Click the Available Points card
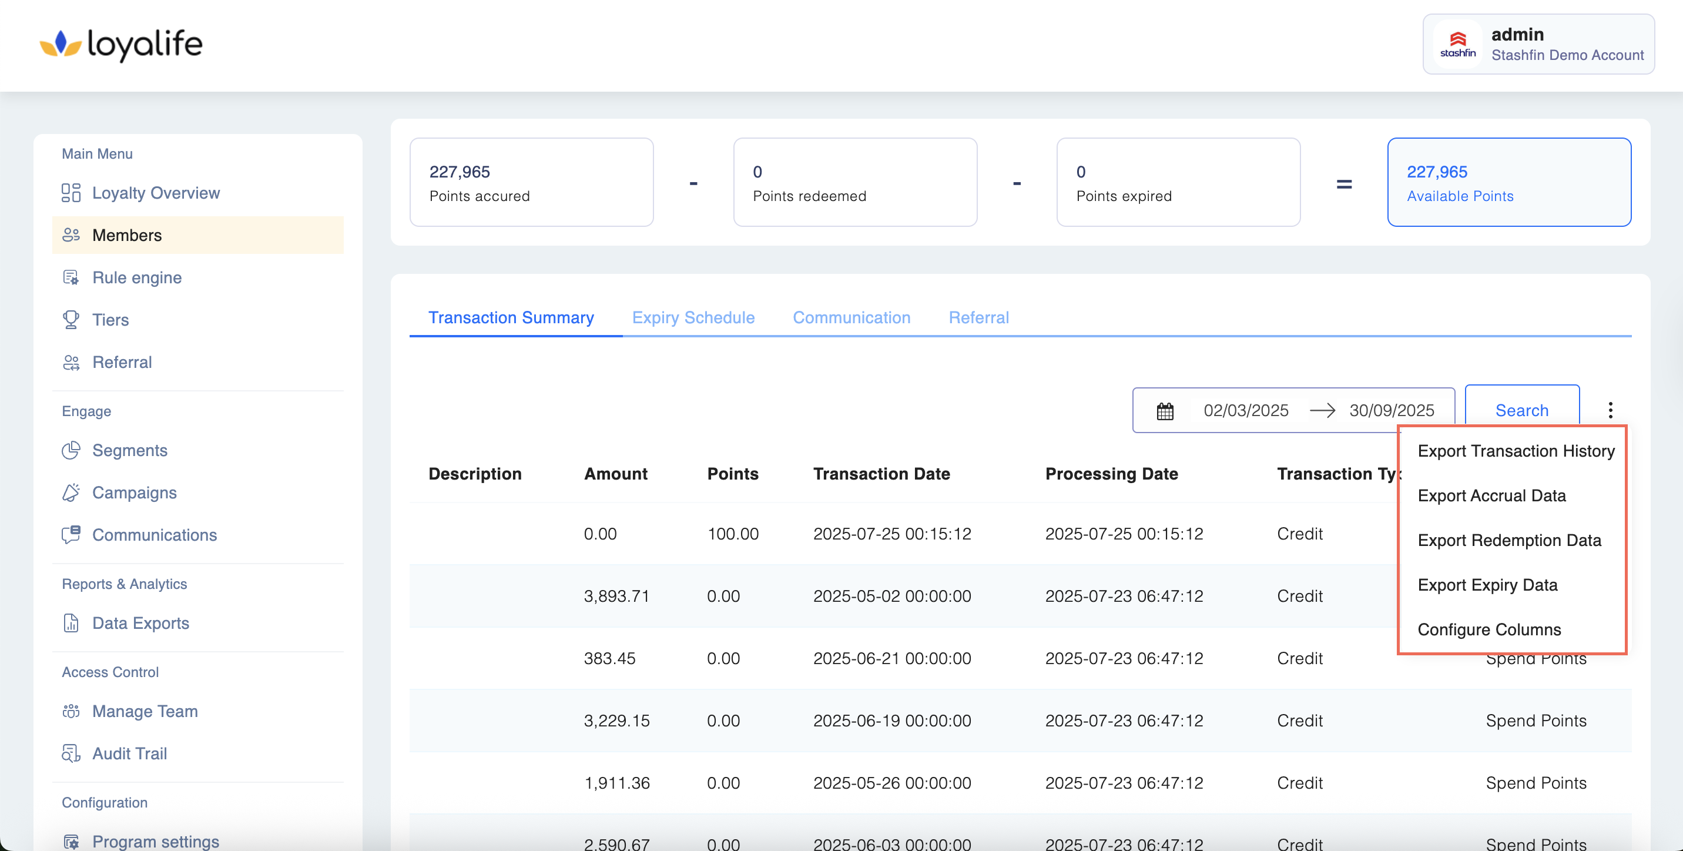 click(x=1508, y=182)
